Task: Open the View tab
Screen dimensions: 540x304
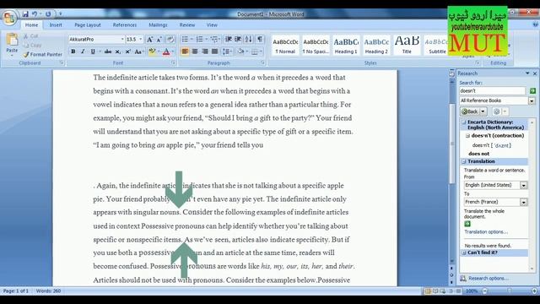Action: [212, 24]
